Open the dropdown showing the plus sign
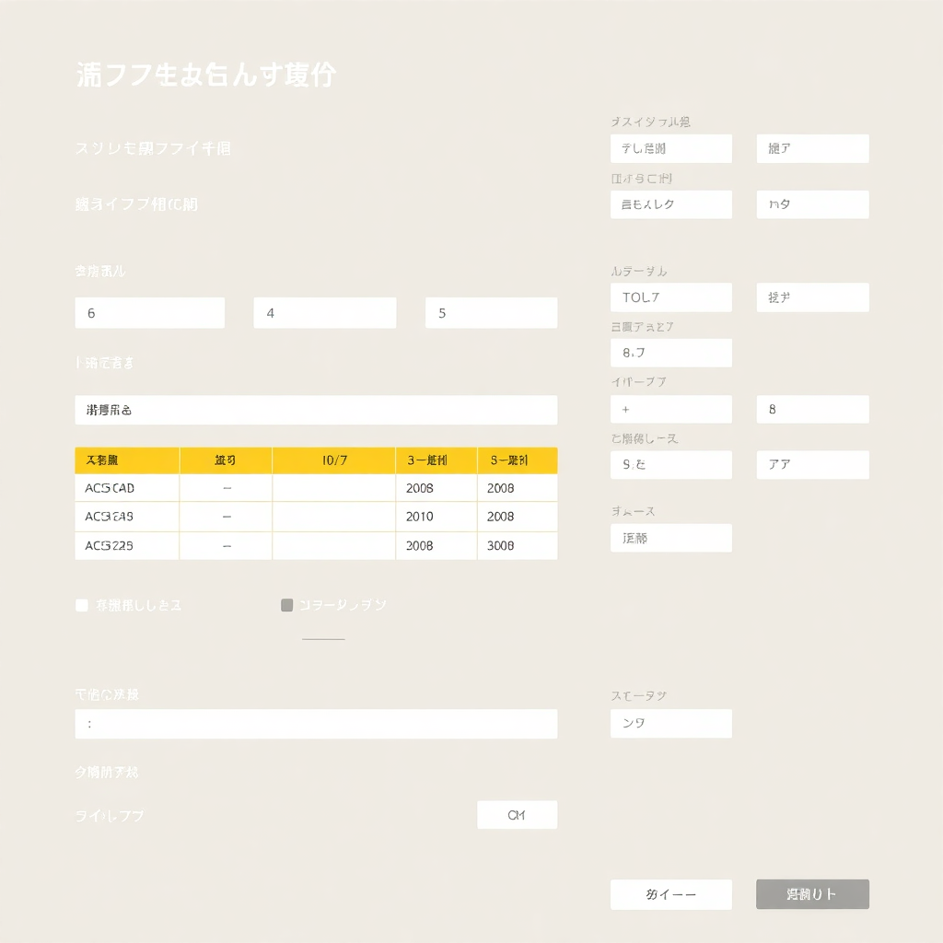Viewport: 943px width, 943px height. pos(670,409)
